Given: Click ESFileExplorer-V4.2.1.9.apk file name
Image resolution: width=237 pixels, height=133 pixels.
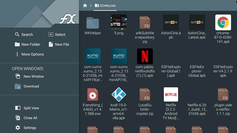Looking at the screenshot, I should (223, 71).
